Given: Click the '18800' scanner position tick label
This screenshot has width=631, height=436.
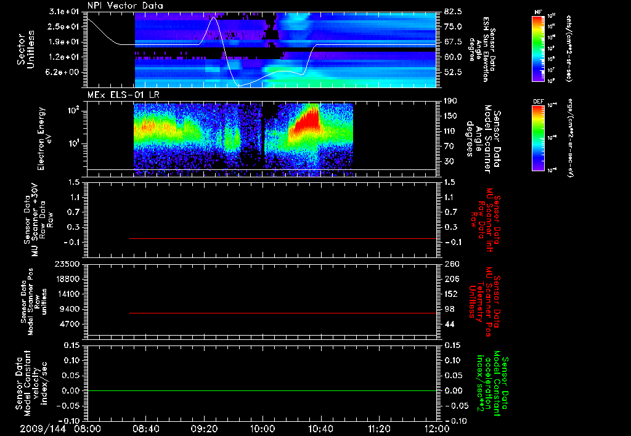Looking at the screenshot, I should (67, 279).
